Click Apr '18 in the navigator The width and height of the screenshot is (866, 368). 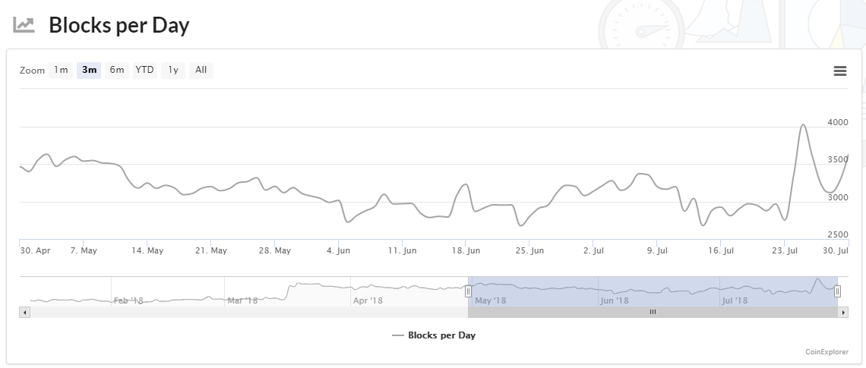click(368, 300)
